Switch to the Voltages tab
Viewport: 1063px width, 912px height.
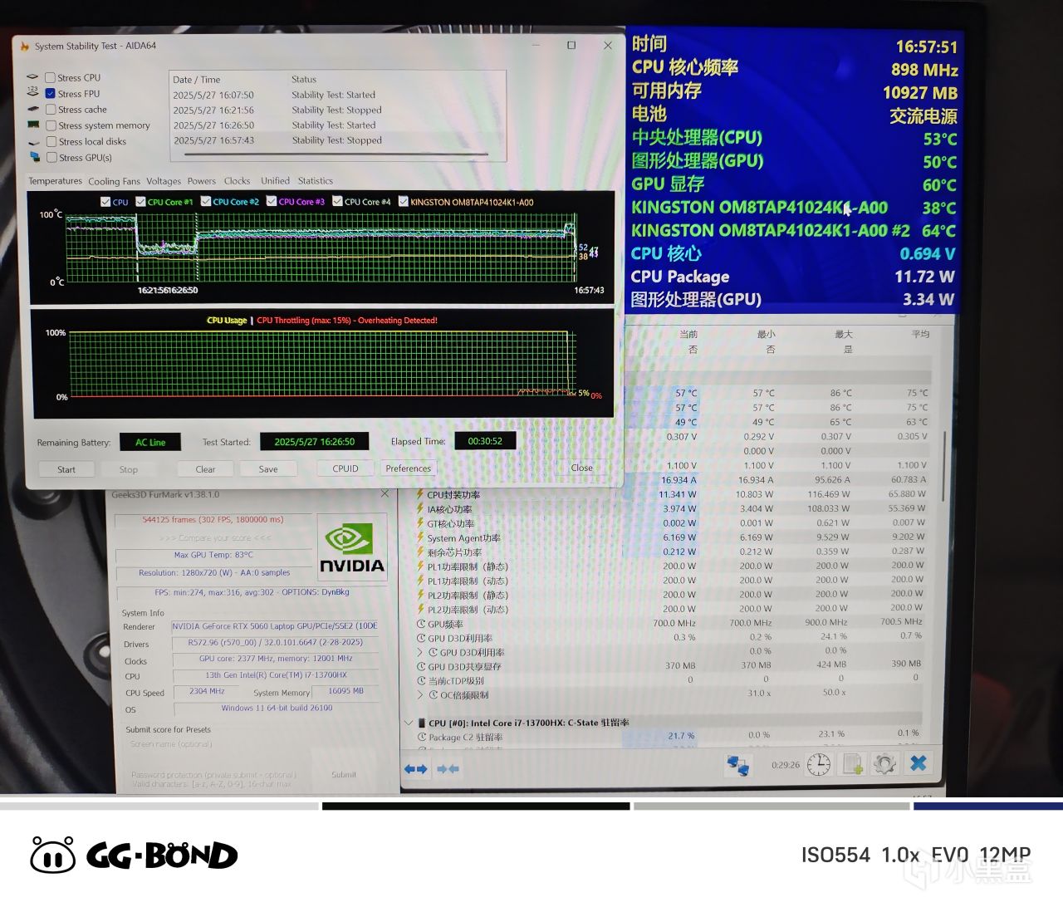click(164, 181)
